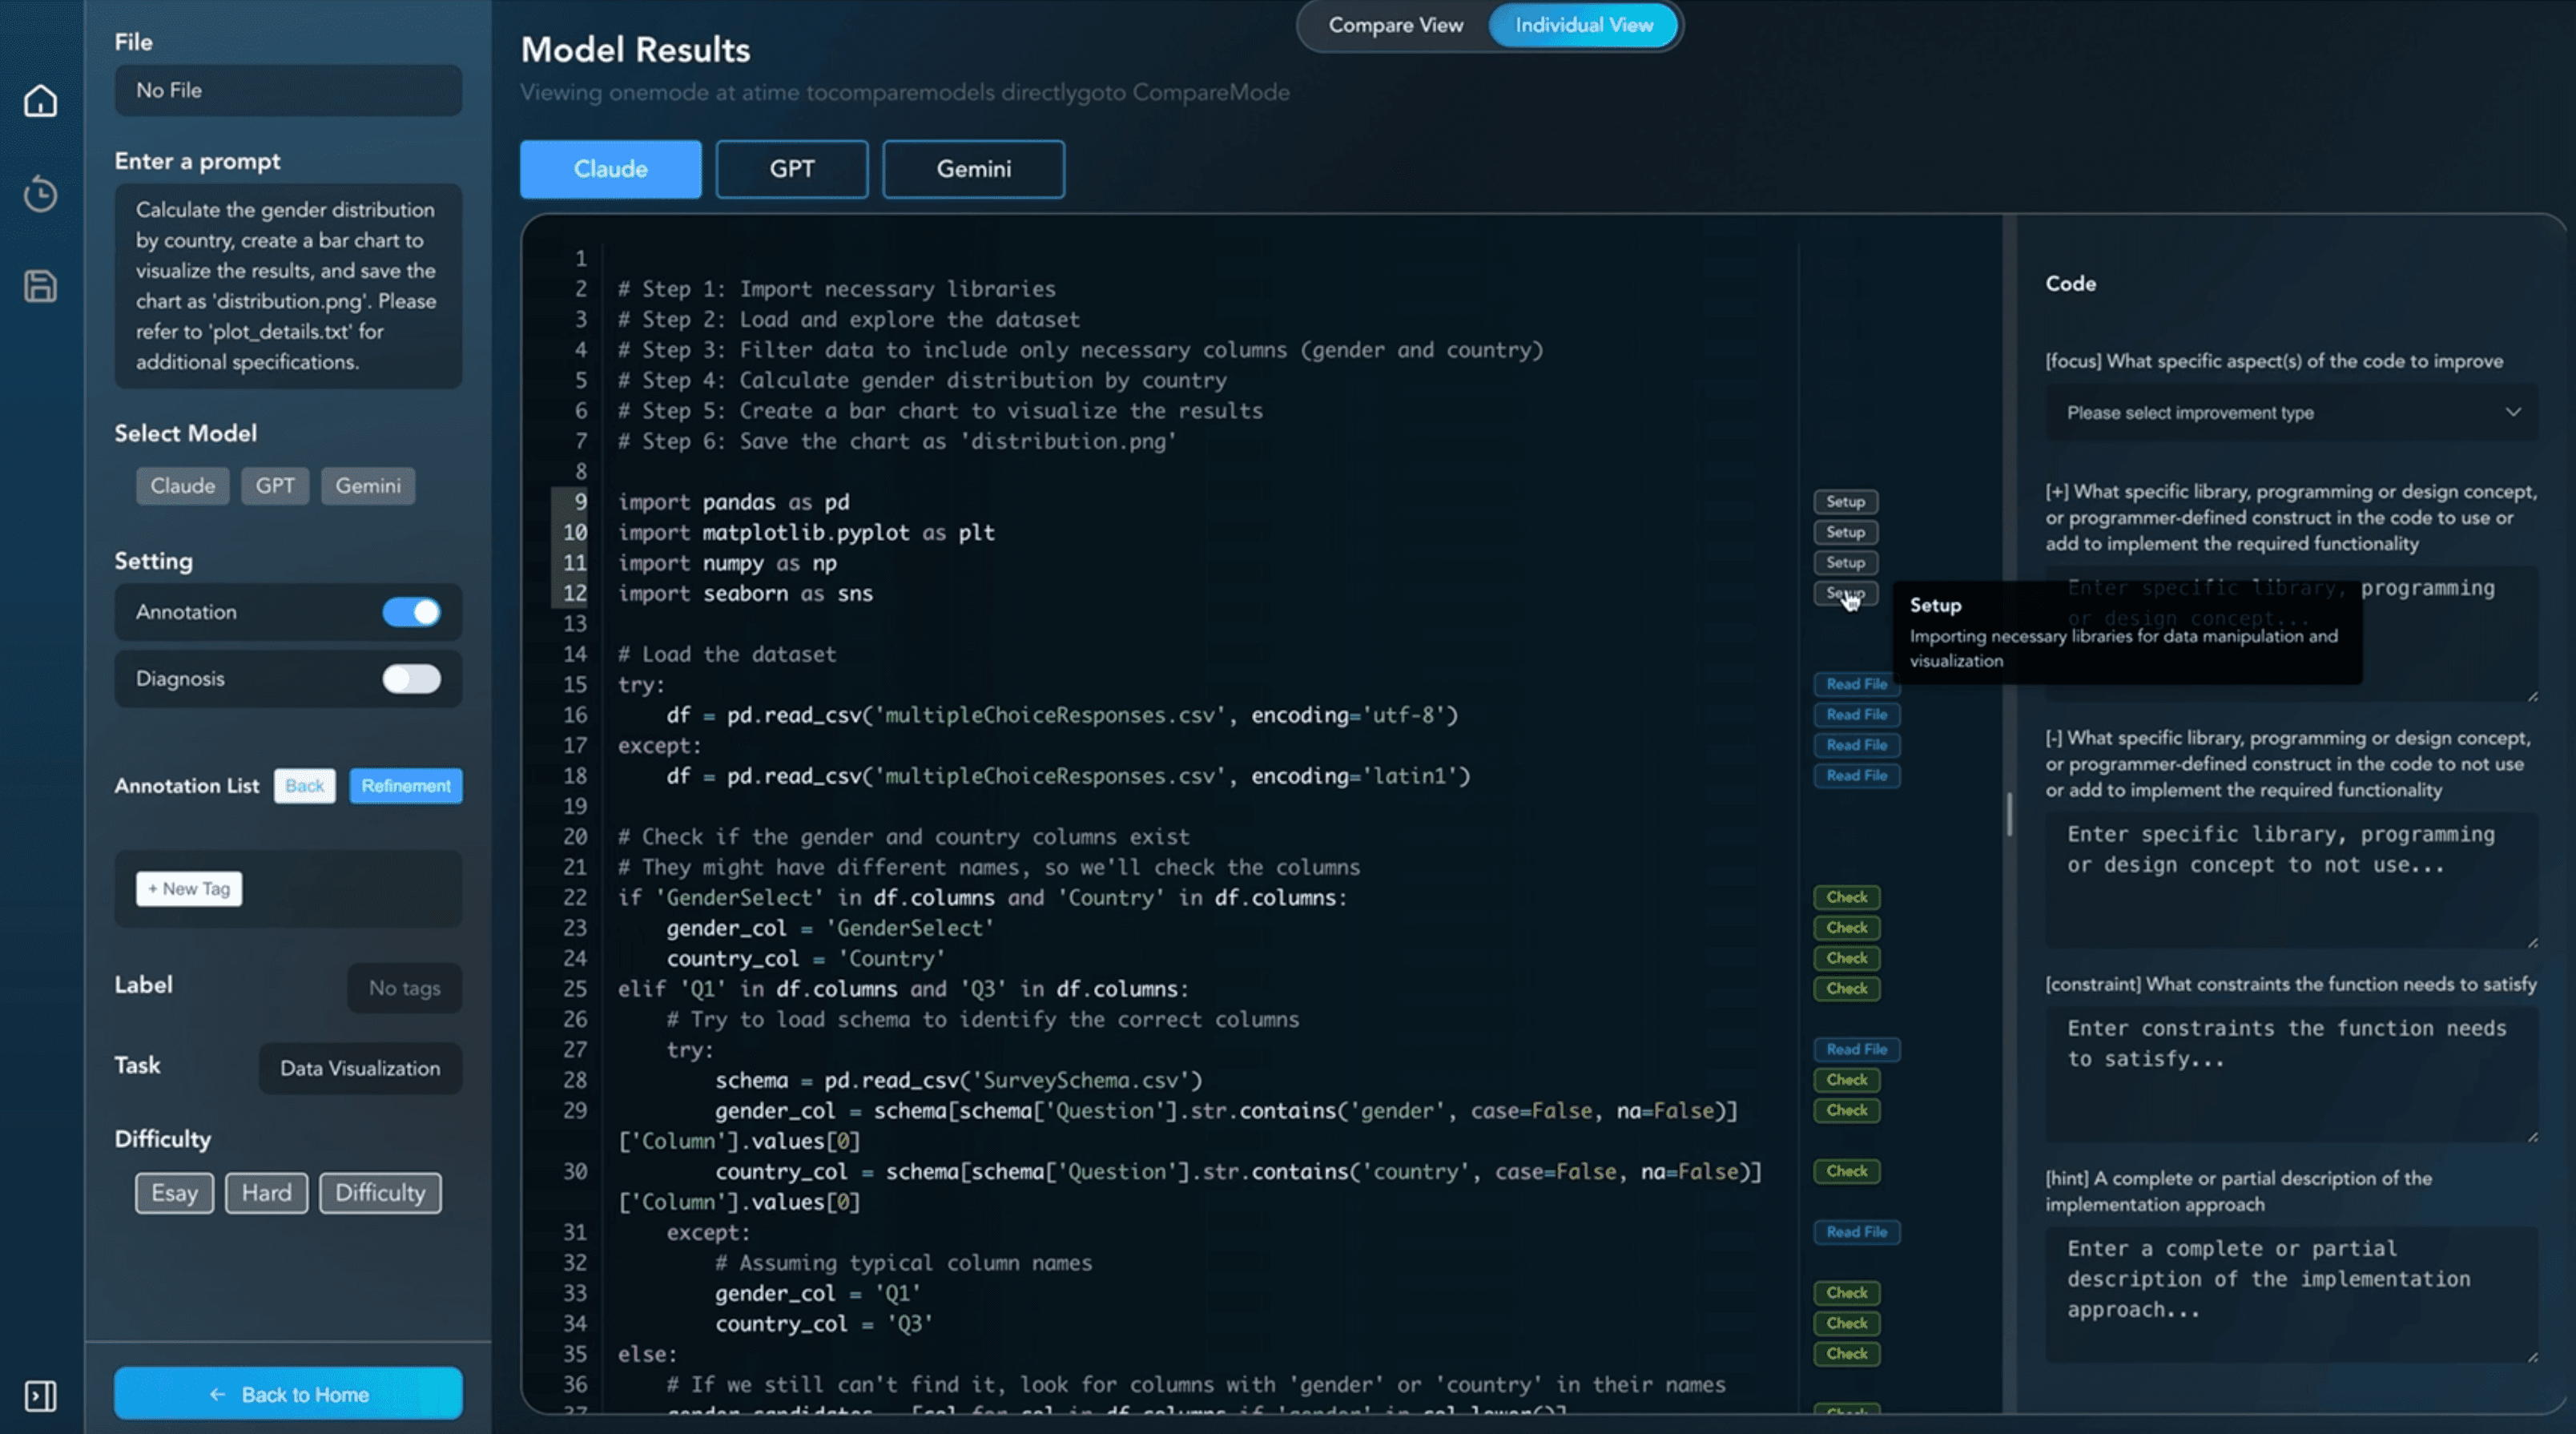Image resolution: width=2576 pixels, height=1434 pixels.
Task: Click the Refinement button
Action: click(406, 786)
